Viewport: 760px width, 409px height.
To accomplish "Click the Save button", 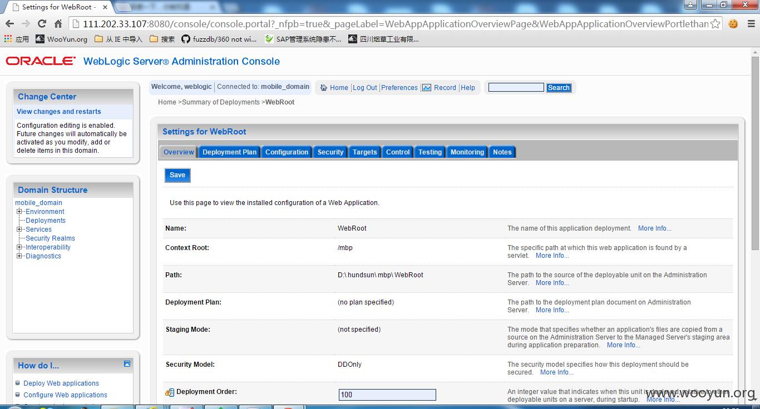I will (177, 175).
